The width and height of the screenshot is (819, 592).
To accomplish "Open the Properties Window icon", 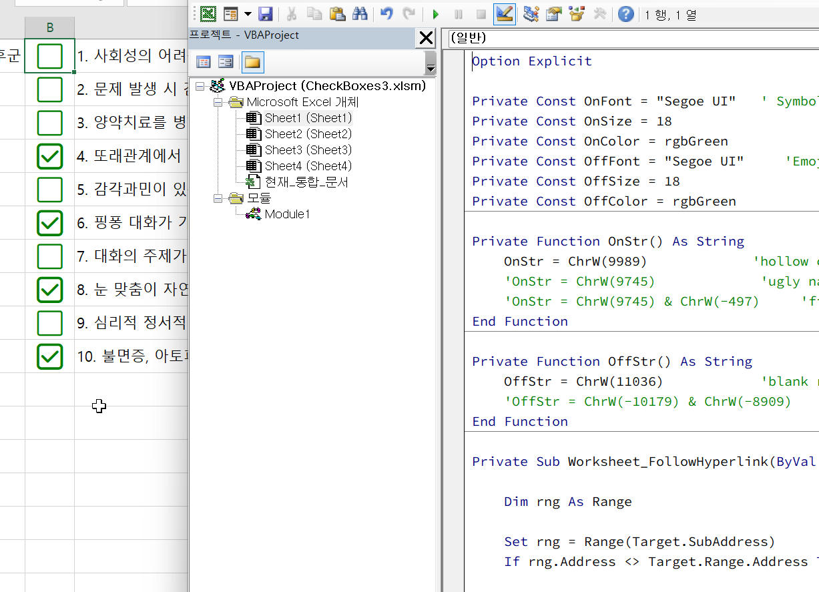I will (x=553, y=13).
